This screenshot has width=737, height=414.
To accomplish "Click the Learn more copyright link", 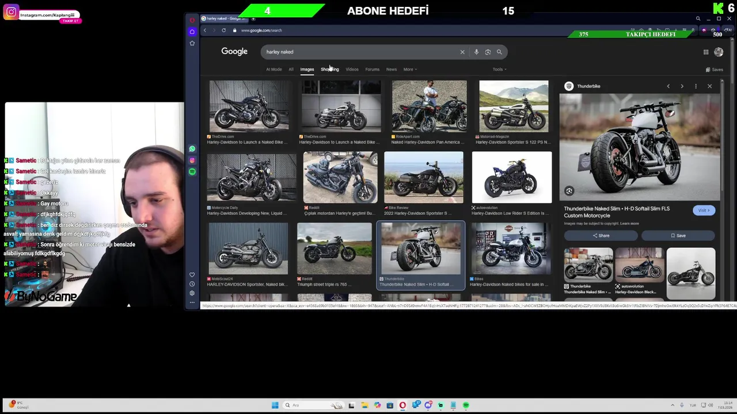I will (629, 224).
